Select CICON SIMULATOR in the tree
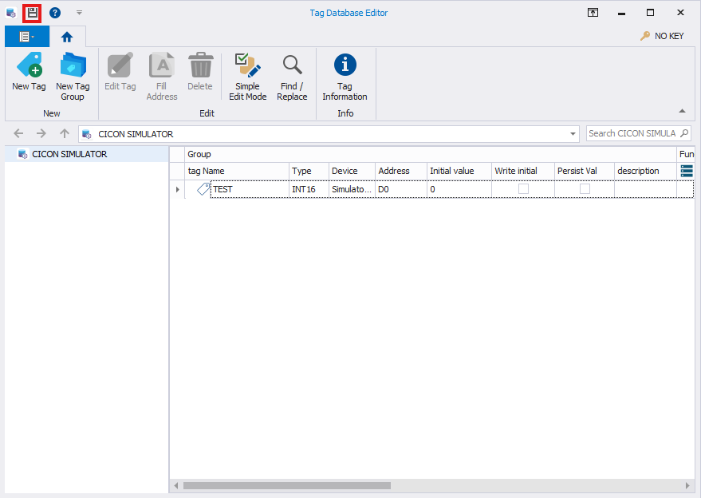The image size is (701, 498). pyautogui.click(x=69, y=154)
